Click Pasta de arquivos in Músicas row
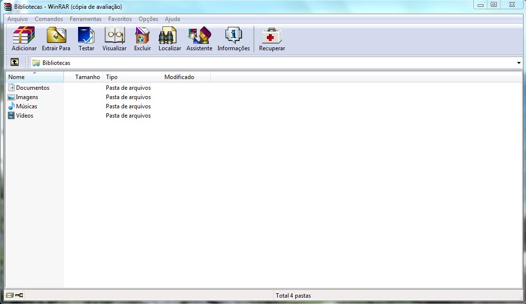The image size is (526, 304). [x=128, y=106]
